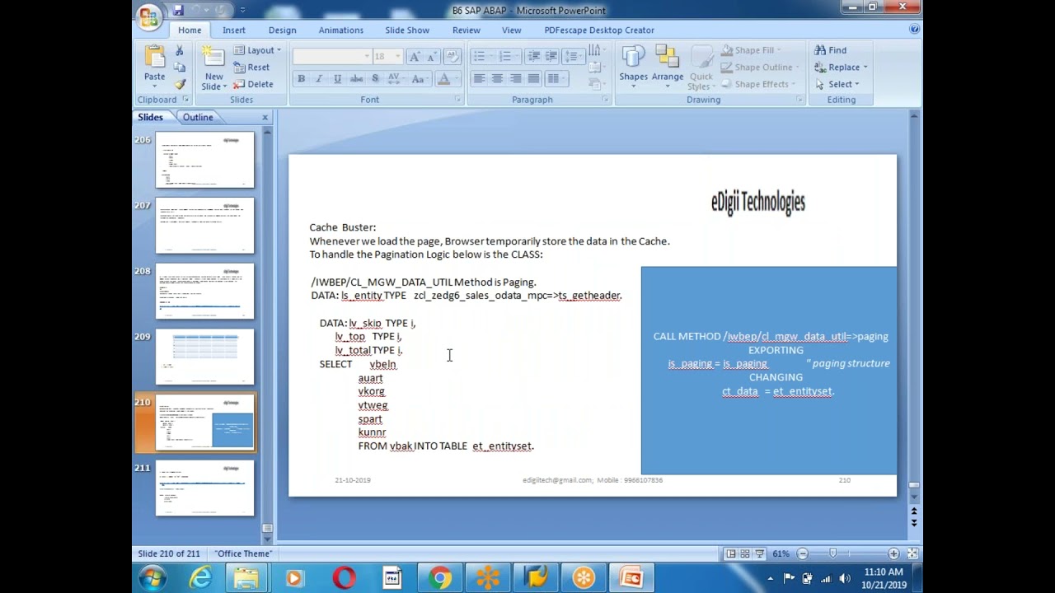Open the Slide Show ribbon tab
The width and height of the screenshot is (1055, 593).
(407, 30)
